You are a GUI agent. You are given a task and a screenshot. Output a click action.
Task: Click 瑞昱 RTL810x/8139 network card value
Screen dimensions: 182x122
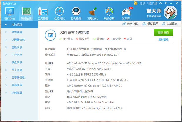[95, 108]
